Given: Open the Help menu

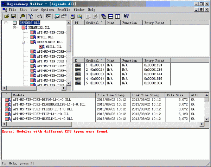Looking at the screenshot, I should 92,10.
